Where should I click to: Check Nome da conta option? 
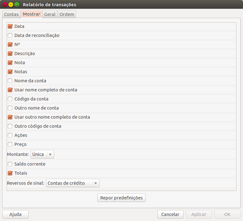click(10, 81)
